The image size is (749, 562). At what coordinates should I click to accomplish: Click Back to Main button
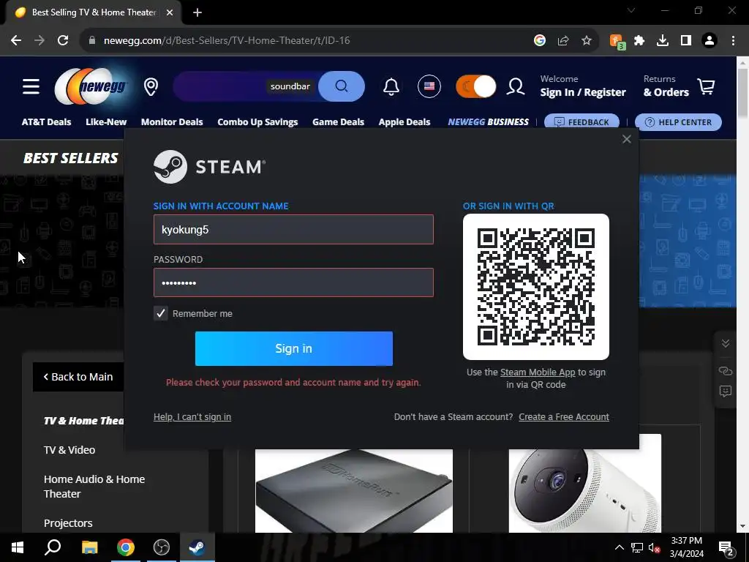click(78, 377)
